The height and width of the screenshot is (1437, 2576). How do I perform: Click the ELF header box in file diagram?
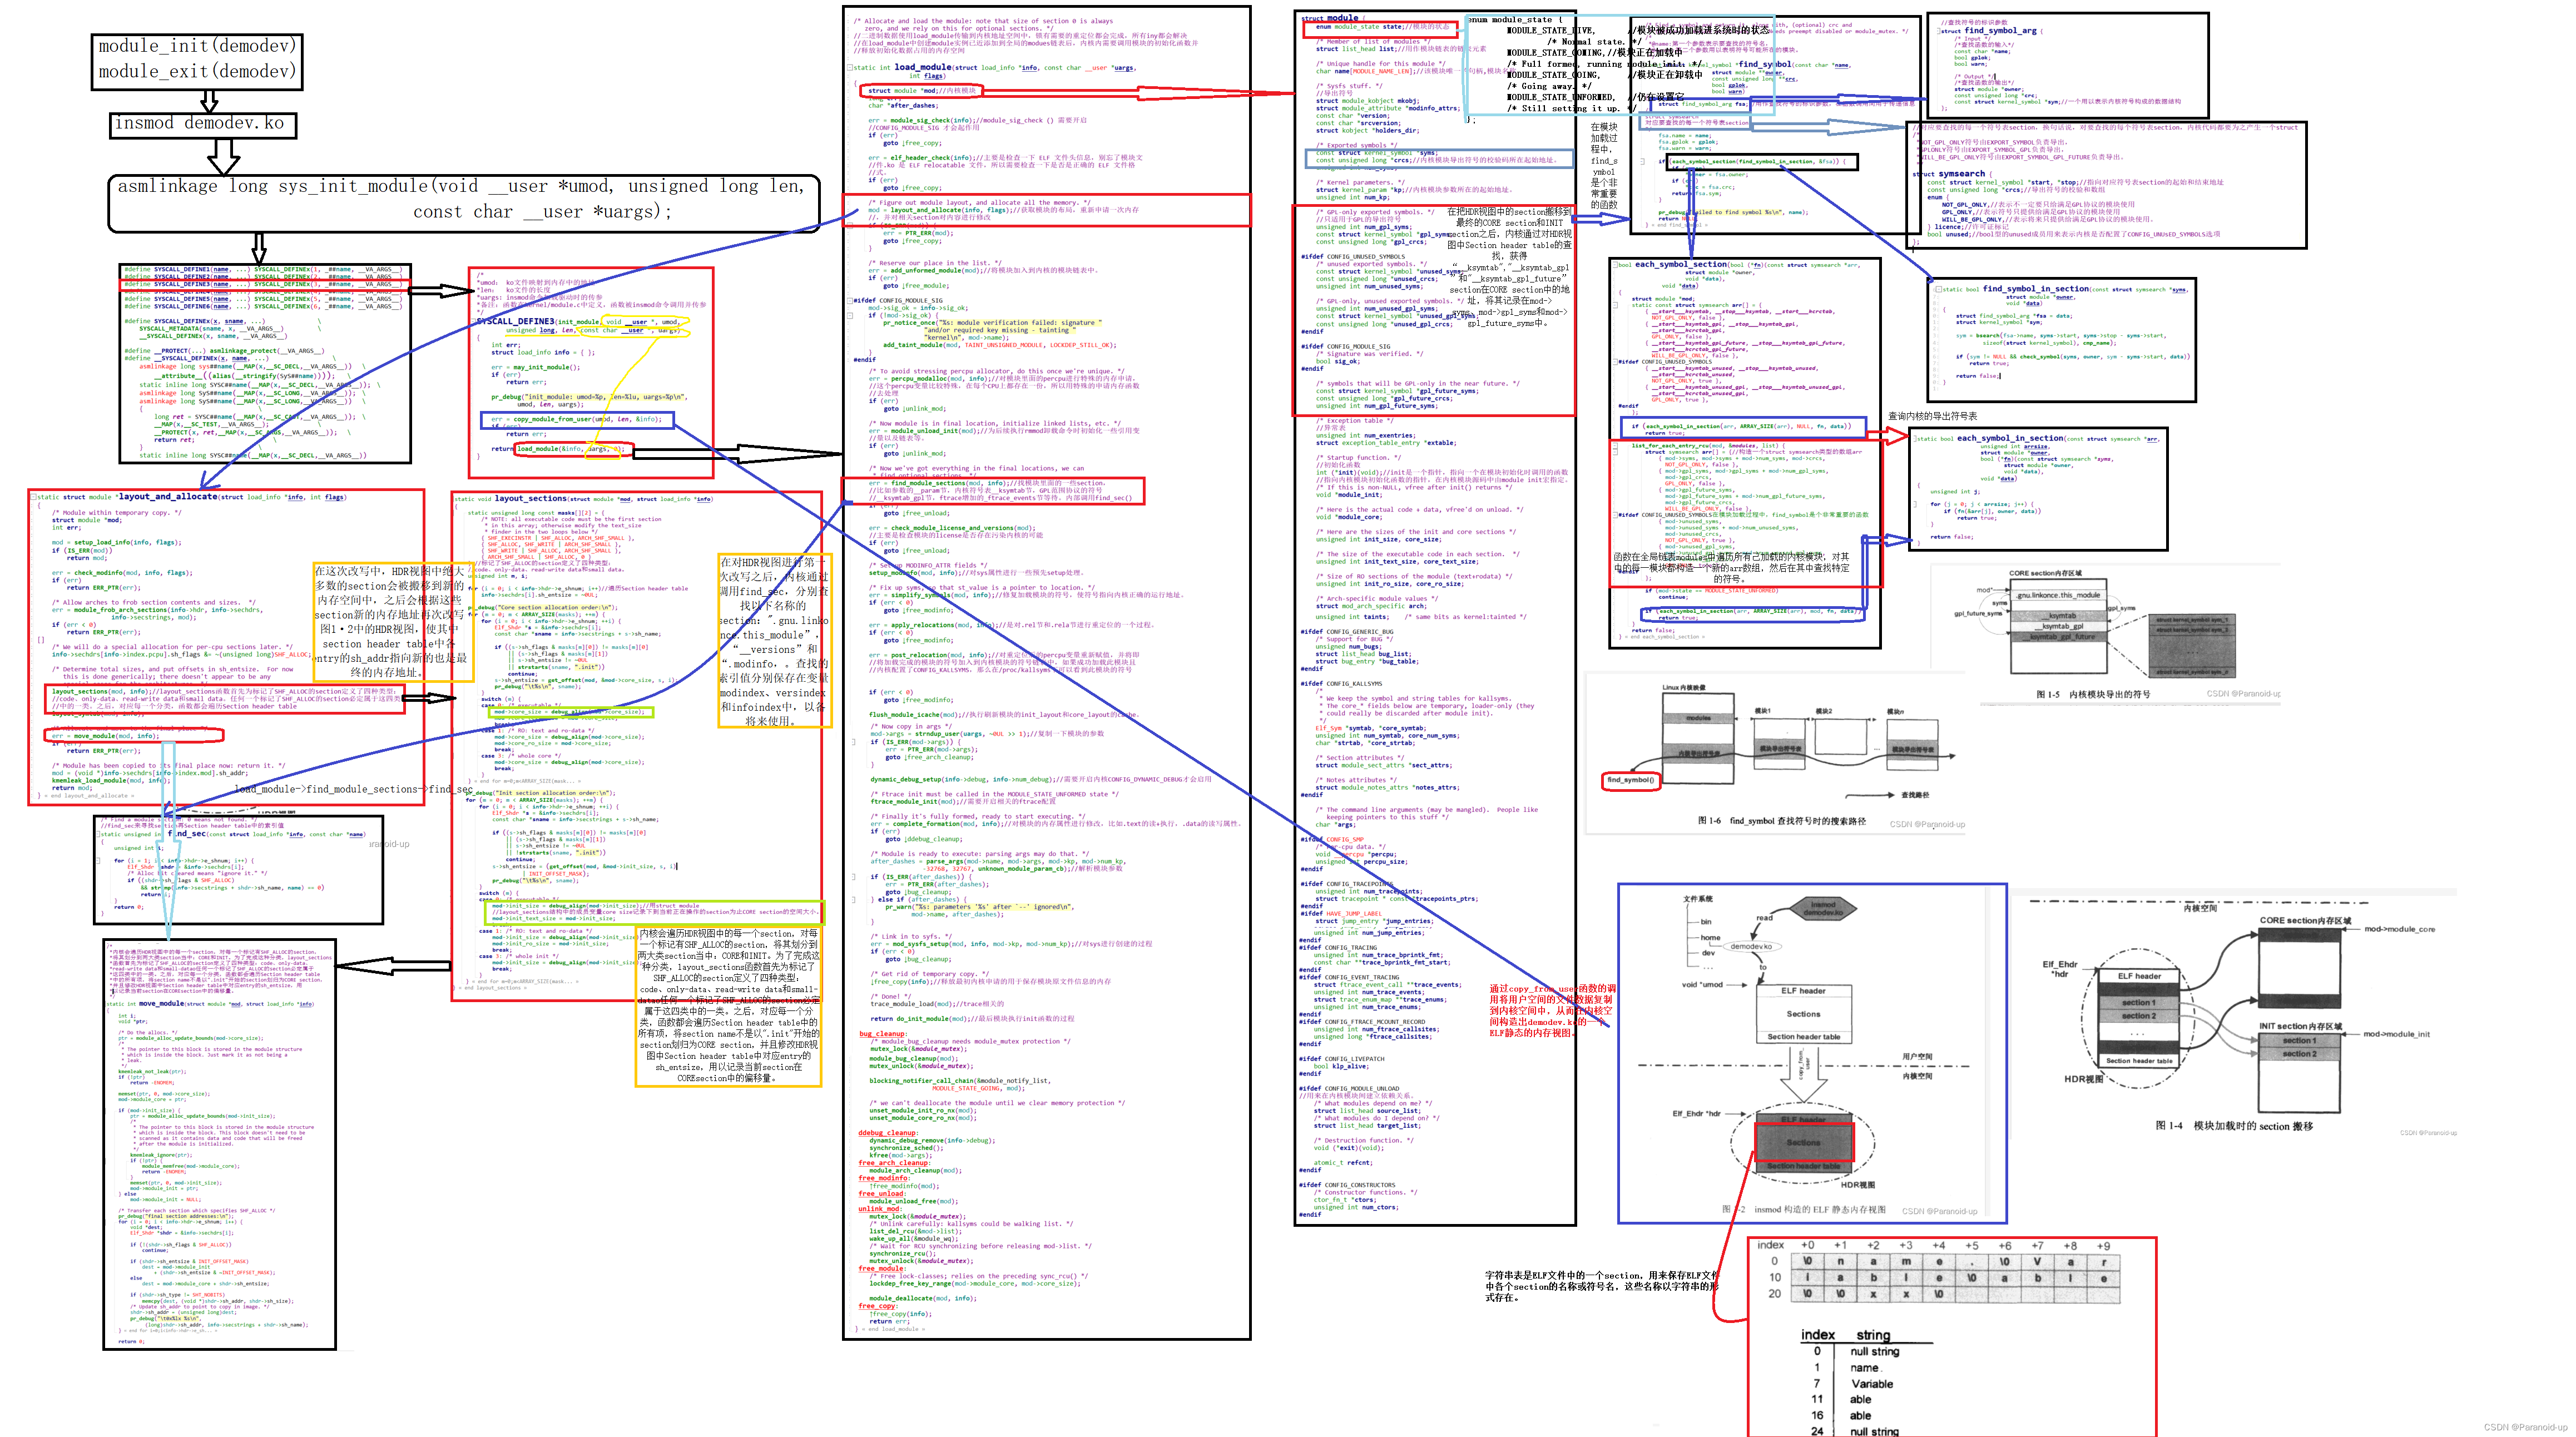pos(1803,991)
